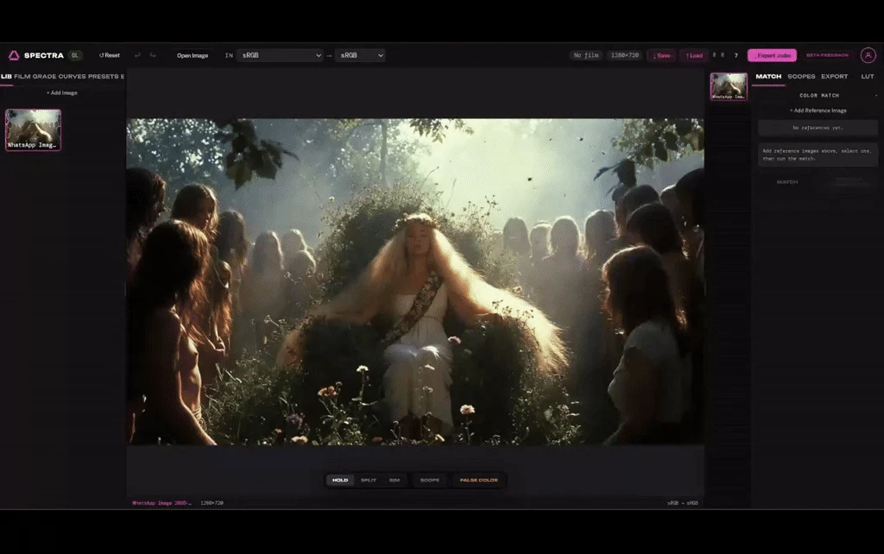Click the No references yet box

coord(818,128)
